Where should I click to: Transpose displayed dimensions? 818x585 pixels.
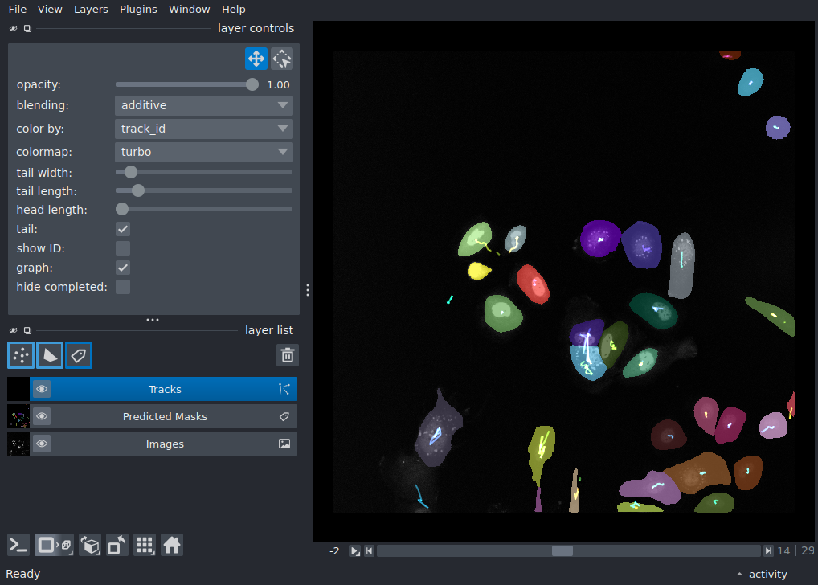pyautogui.click(x=117, y=546)
